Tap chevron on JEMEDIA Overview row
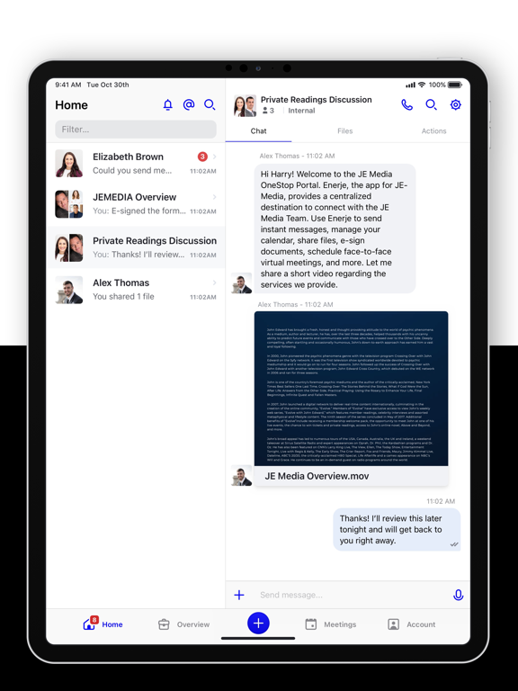The width and height of the screenshot is (518, 691). [215, 197]
